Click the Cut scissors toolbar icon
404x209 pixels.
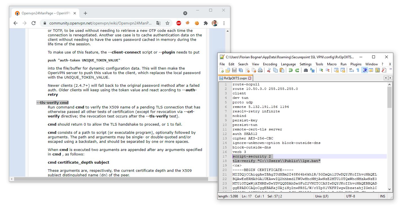coord(269,70)
